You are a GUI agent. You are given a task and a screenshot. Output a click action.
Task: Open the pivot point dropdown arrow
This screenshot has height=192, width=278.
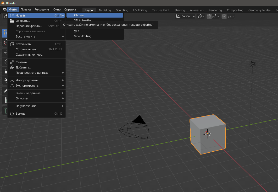[203, 16]
